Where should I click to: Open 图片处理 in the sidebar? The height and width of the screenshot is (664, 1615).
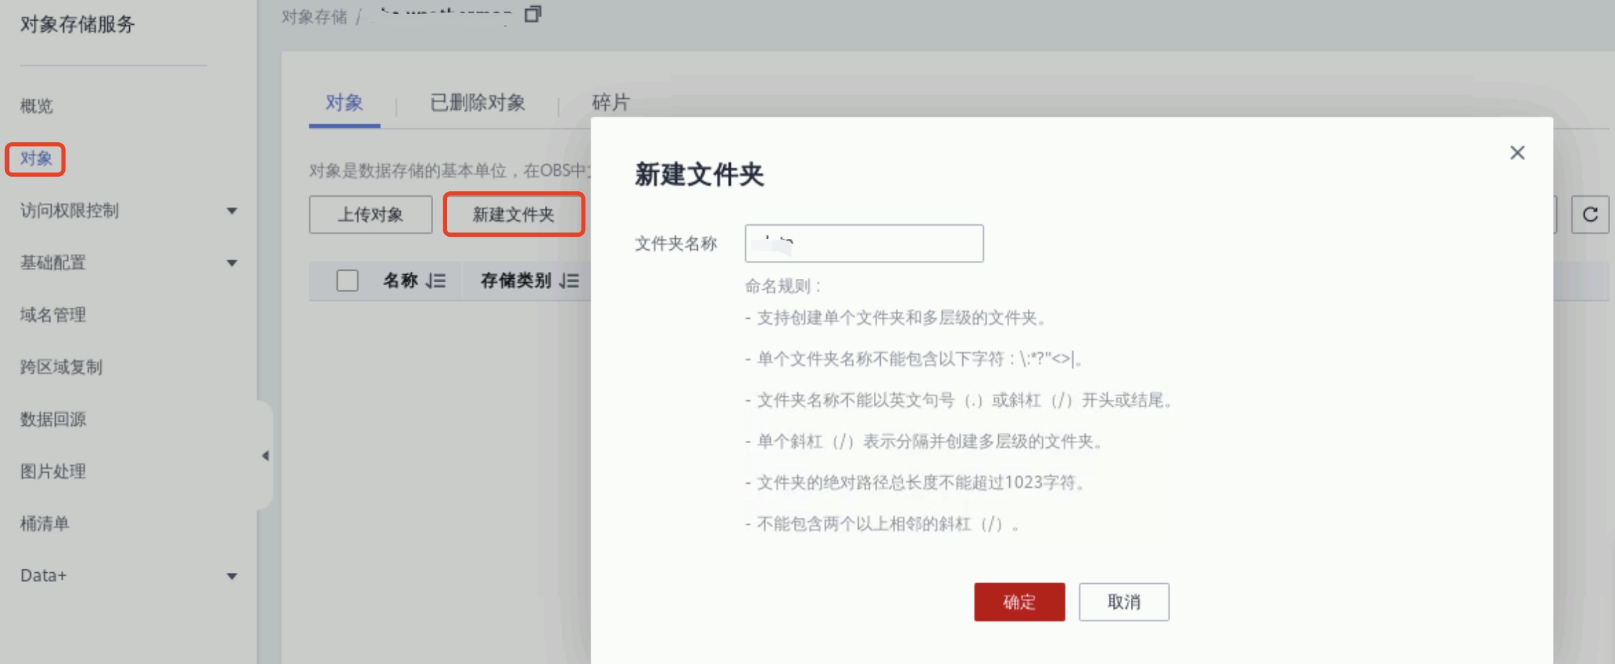(53, 471)
